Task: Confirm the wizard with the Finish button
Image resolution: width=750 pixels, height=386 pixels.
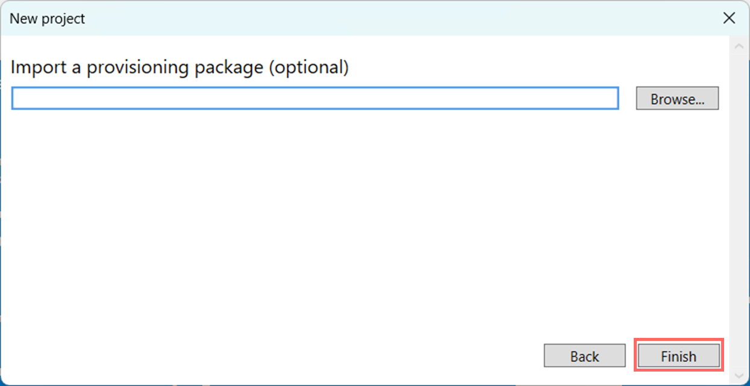Action: click(678, 355)
